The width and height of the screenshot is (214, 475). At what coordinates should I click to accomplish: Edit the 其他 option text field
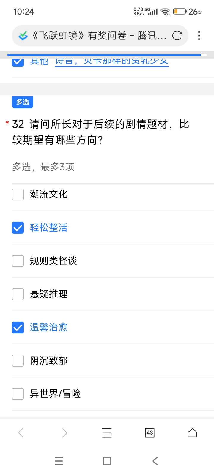[112, 62]
